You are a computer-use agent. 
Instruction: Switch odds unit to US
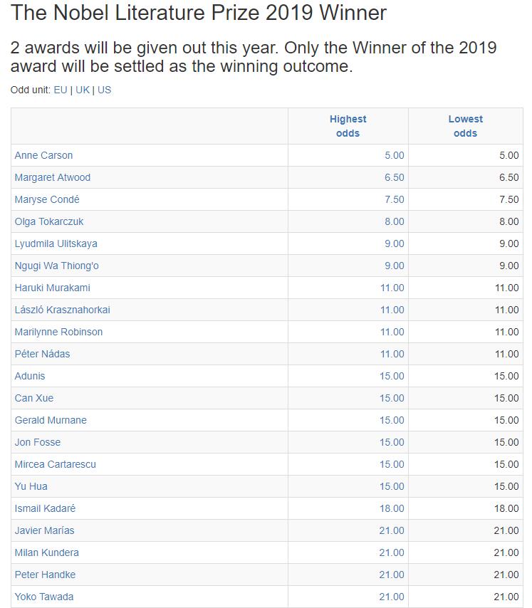click(105, 90)
